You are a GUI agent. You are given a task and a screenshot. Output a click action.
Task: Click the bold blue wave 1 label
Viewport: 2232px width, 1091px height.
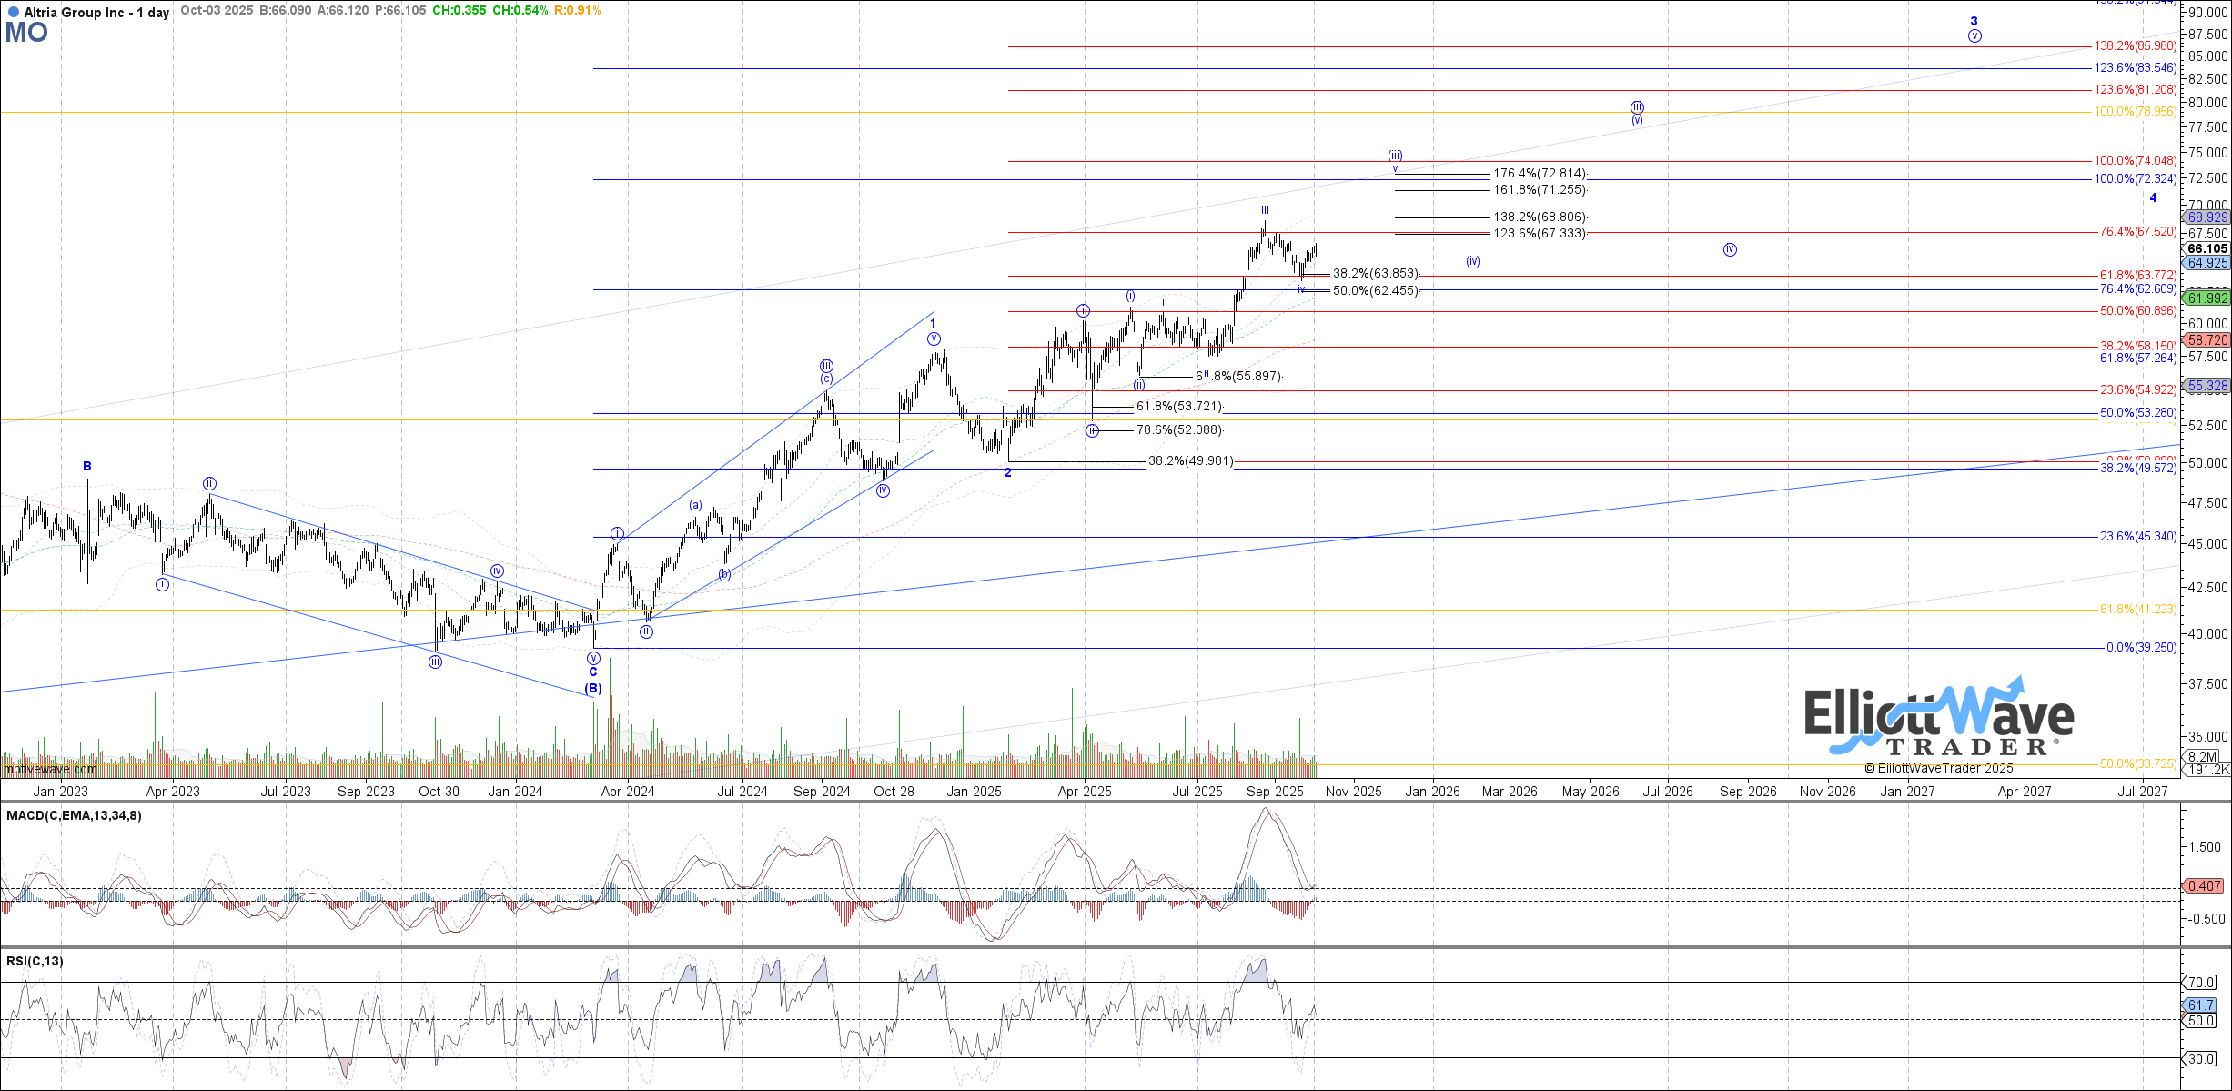point(933,323)
